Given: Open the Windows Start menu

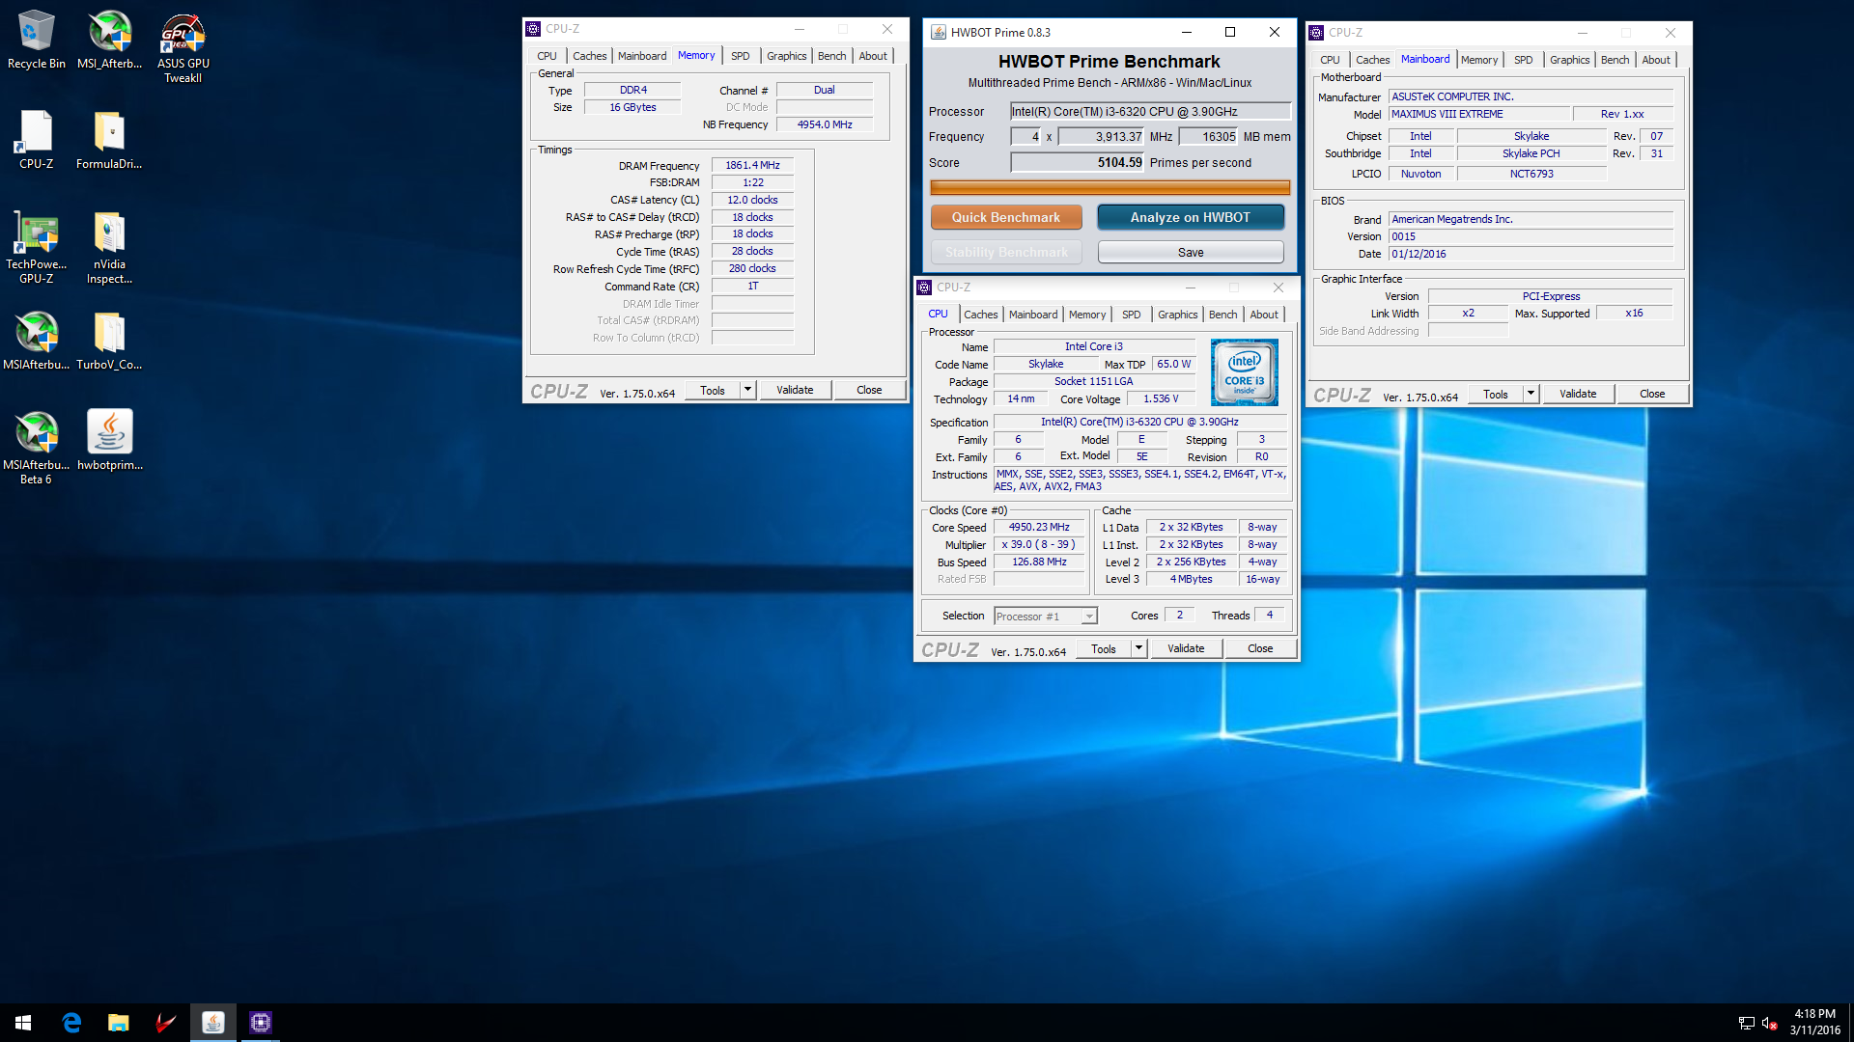Looking at the screenshot, I should [23, 1023].
